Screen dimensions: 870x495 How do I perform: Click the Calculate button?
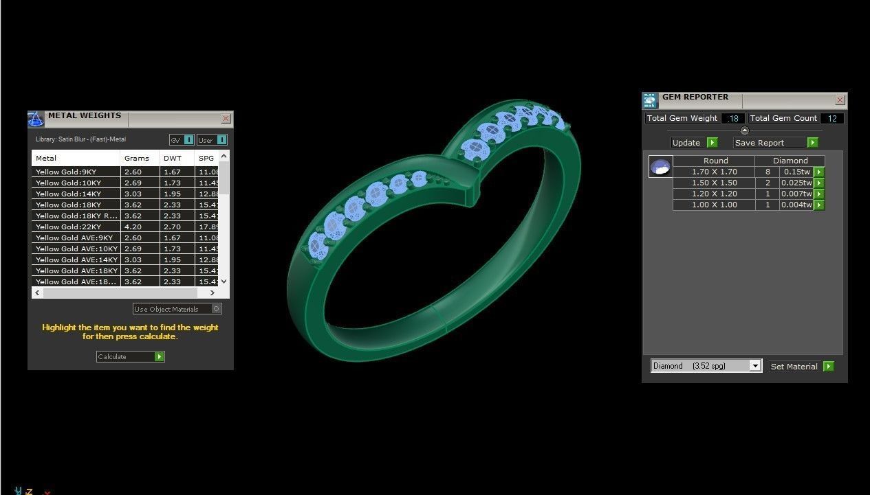point(125,356)
